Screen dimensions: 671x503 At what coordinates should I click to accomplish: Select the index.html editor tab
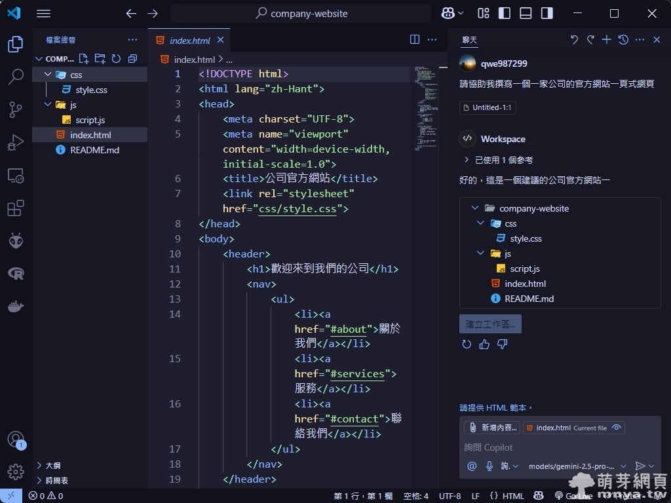tap(189, 41)
